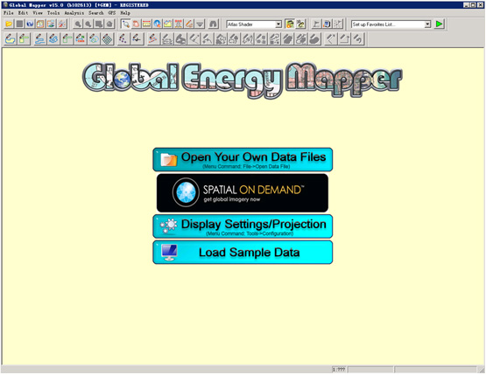
Task: Click the red dashed line vertex edit icon
Action: click(x=153, y=39)
